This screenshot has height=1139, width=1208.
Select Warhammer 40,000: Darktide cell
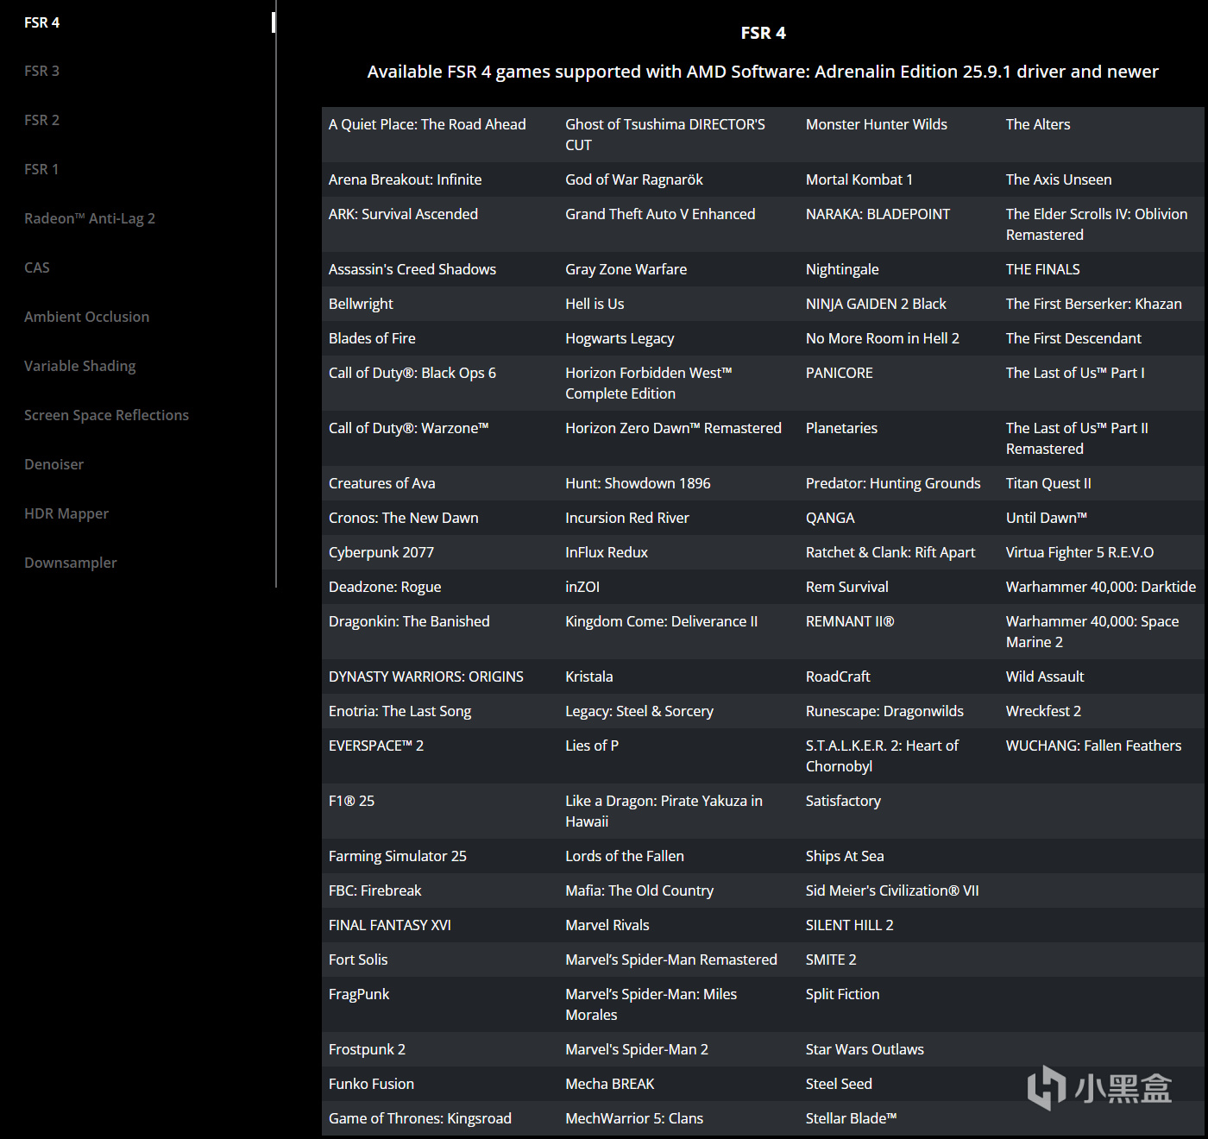coord(1101,587)
